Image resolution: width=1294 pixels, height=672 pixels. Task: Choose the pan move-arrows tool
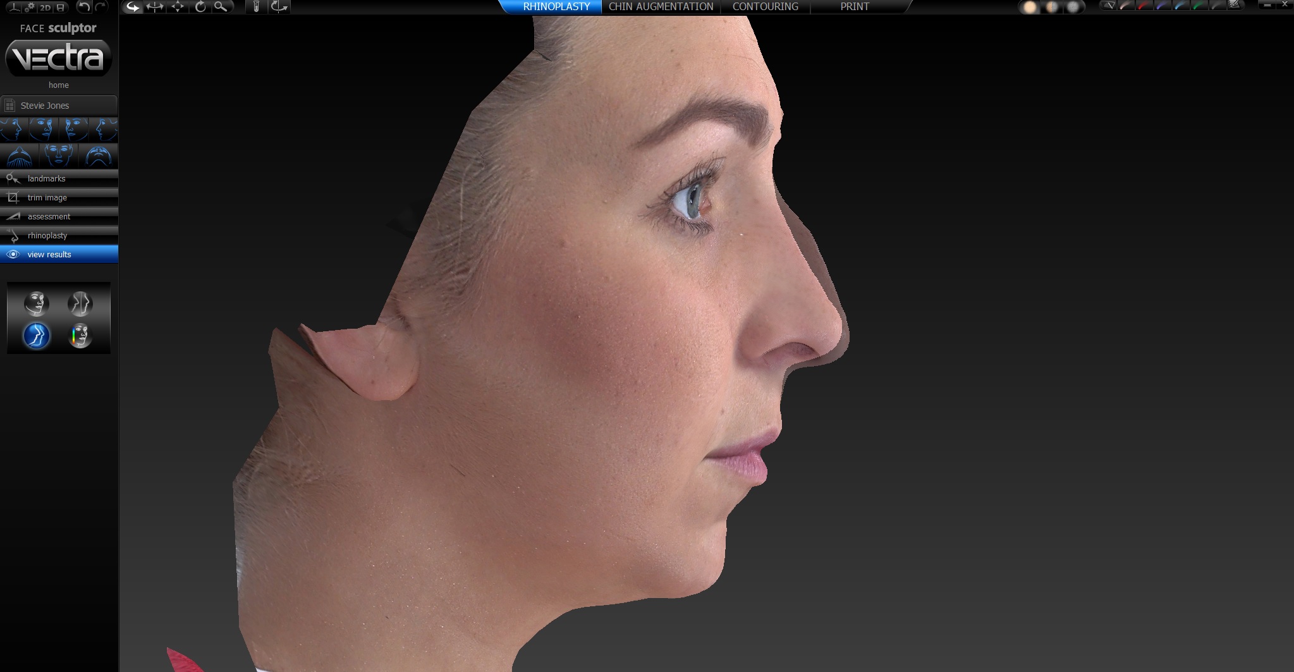tap(178, 7)
